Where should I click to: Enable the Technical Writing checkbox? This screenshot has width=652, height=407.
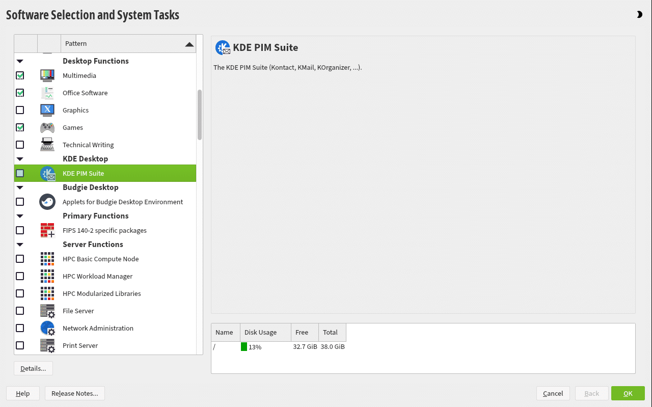(20, 145)
